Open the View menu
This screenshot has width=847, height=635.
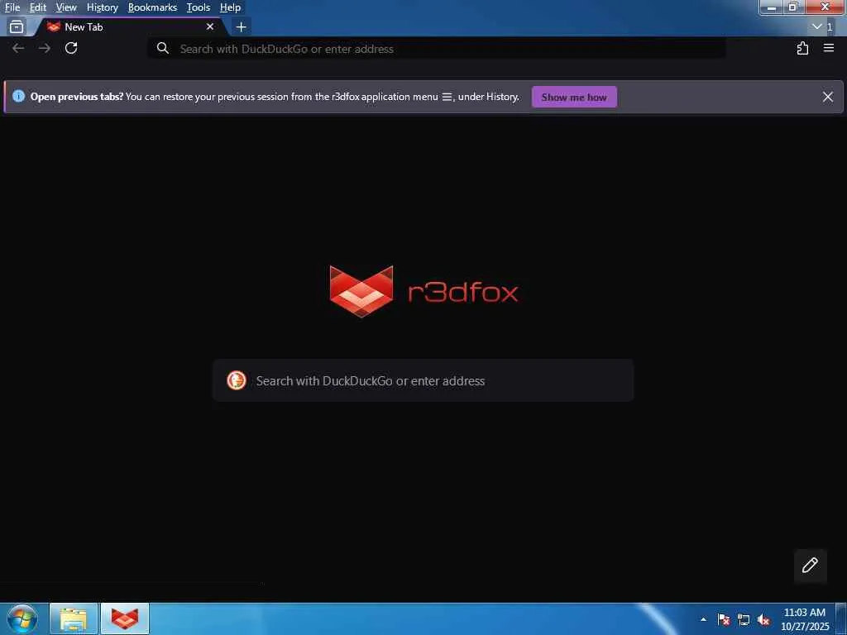(66, 7)
